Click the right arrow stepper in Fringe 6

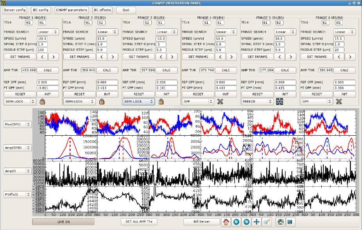tap(350, 57)
